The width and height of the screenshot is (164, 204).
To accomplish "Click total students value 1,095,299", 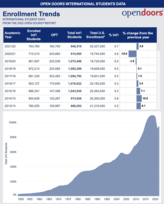I will pos(75,69).
